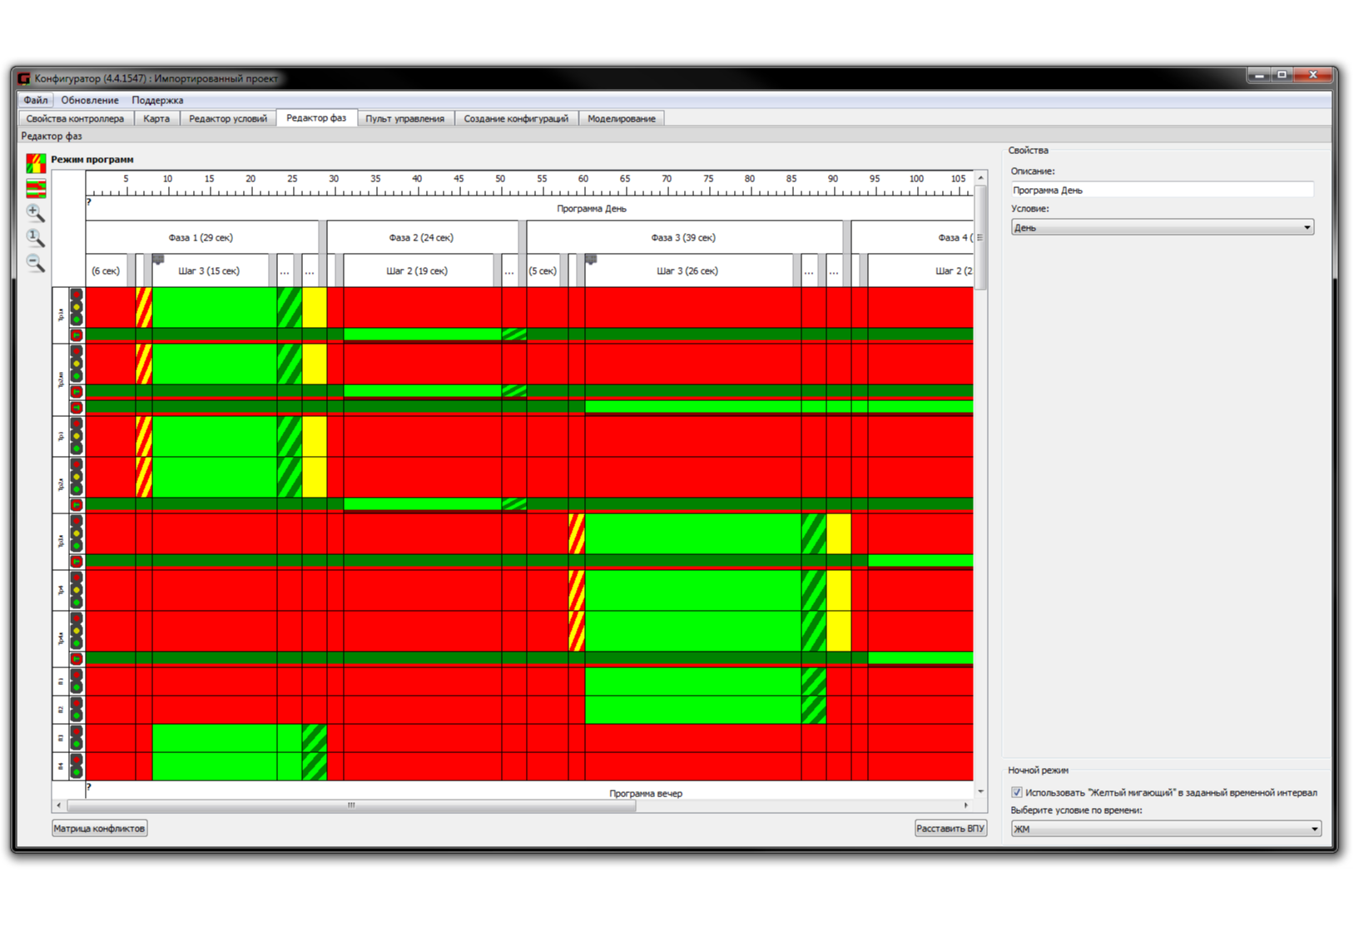Click the Режим программ heading

[92, 159]
